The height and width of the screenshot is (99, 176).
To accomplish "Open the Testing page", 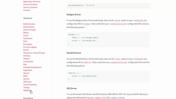I will pos(26,87).
